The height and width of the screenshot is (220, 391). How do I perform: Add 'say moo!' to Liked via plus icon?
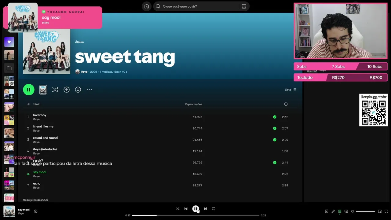[x=35, y=211]
